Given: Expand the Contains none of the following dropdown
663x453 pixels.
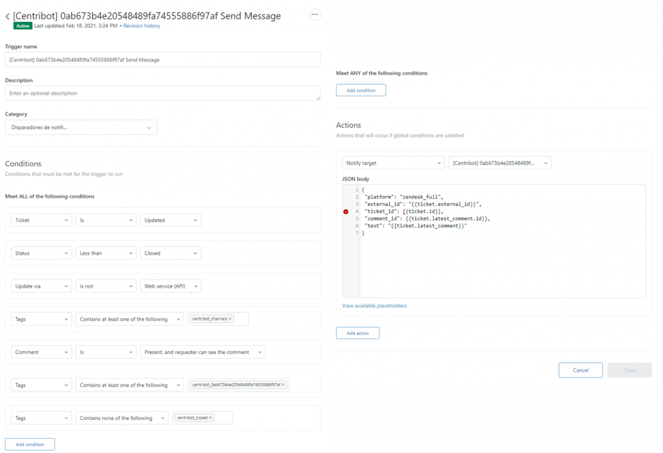Looking at the screenshot, I should [x=122, y=418].
